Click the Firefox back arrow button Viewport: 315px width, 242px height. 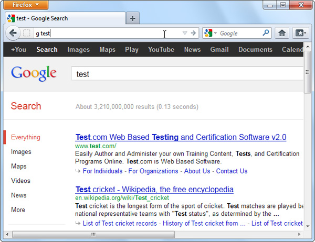click(x=13, y=33)
